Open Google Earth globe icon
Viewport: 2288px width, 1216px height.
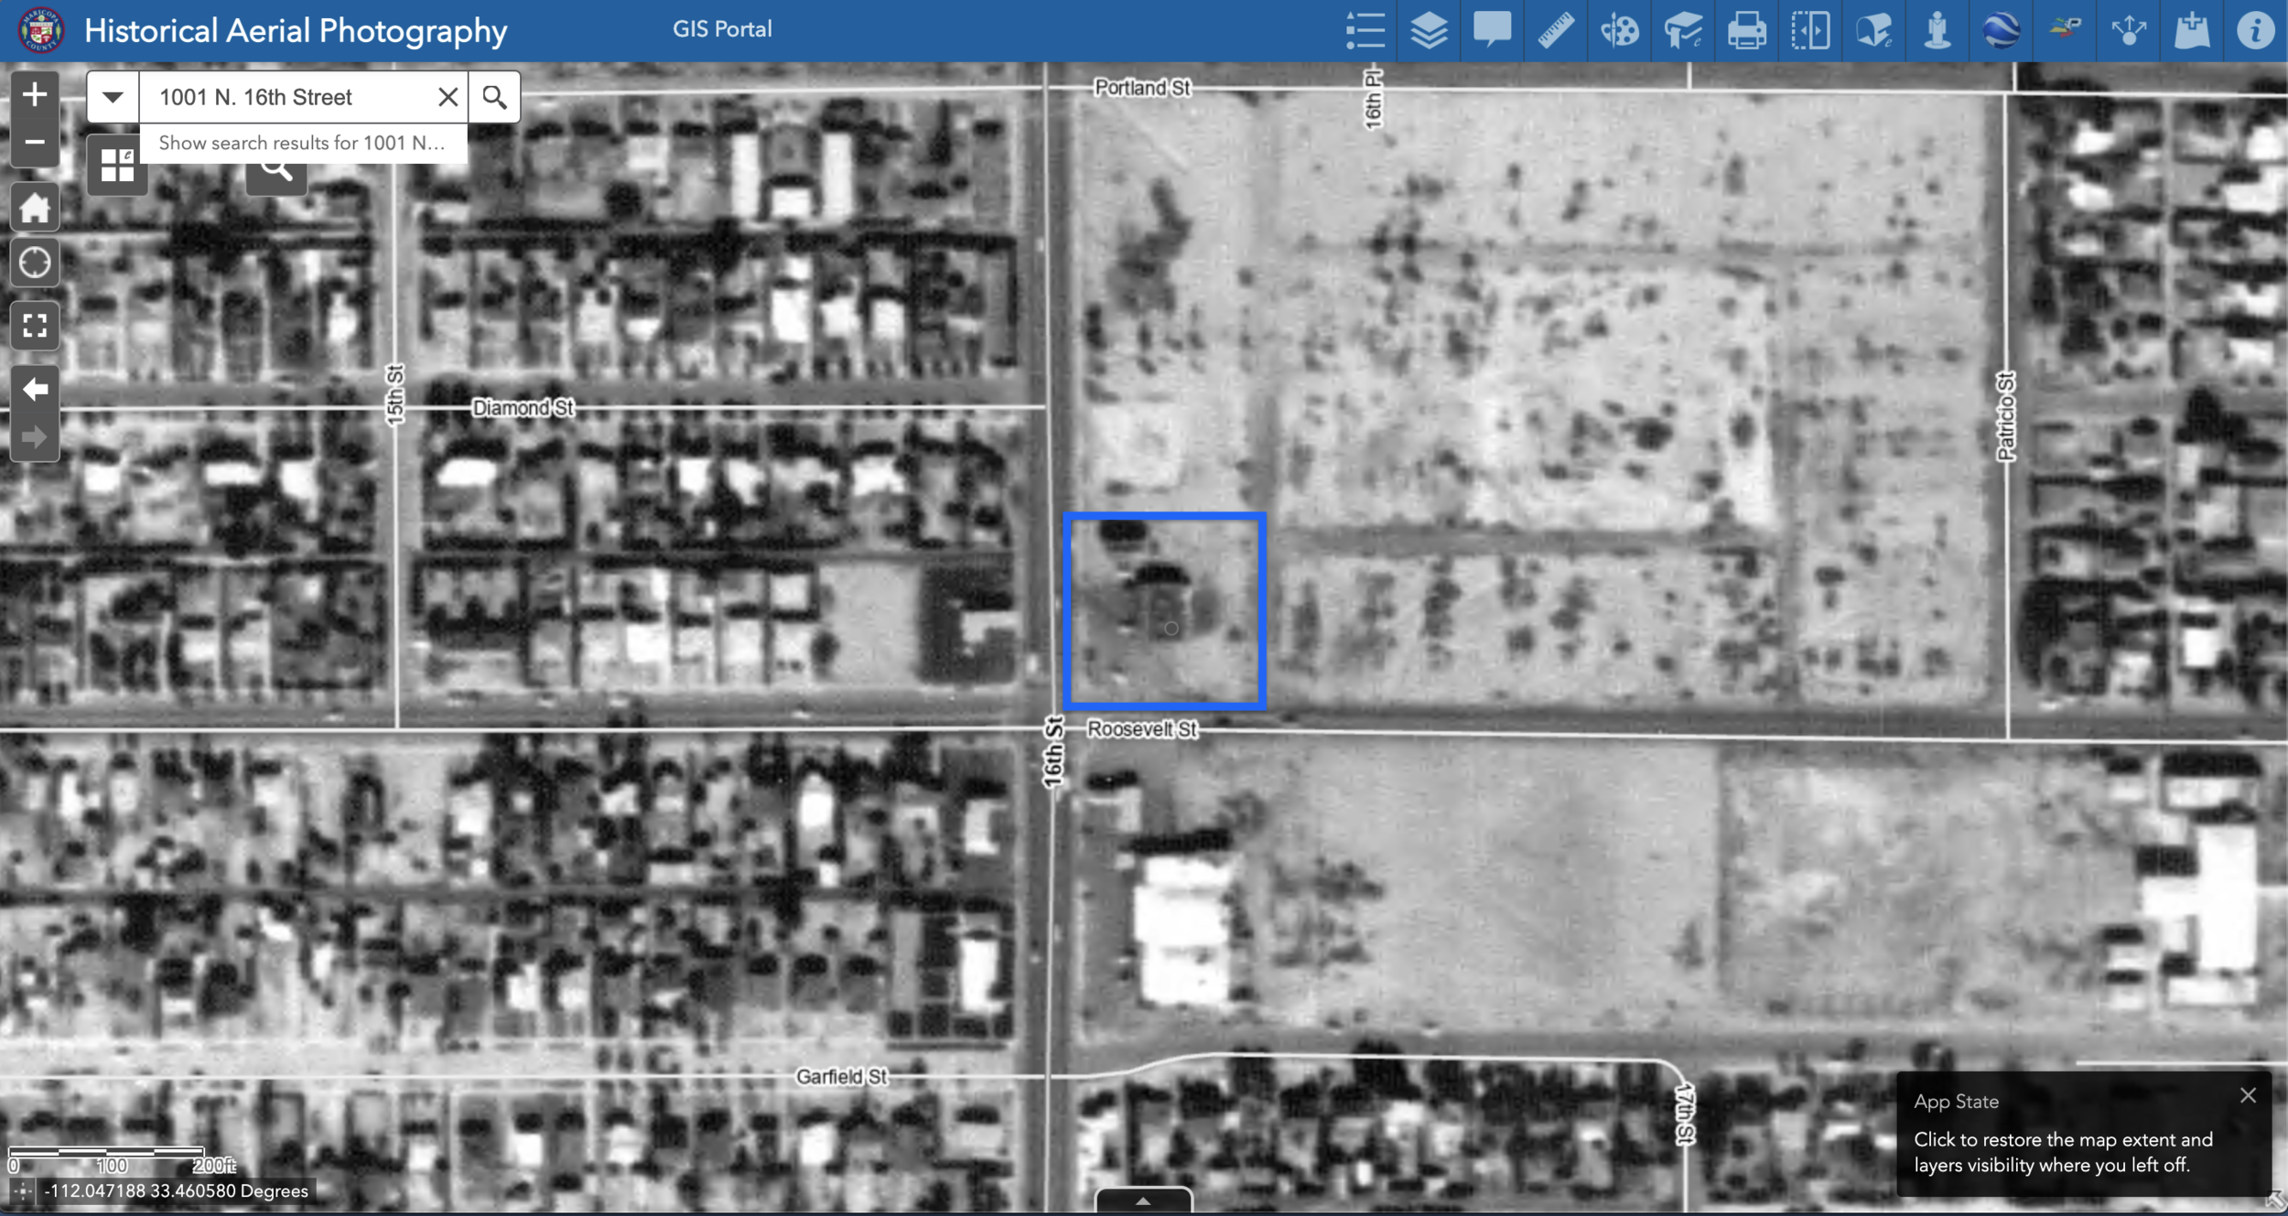click(x=2001, y=31)
